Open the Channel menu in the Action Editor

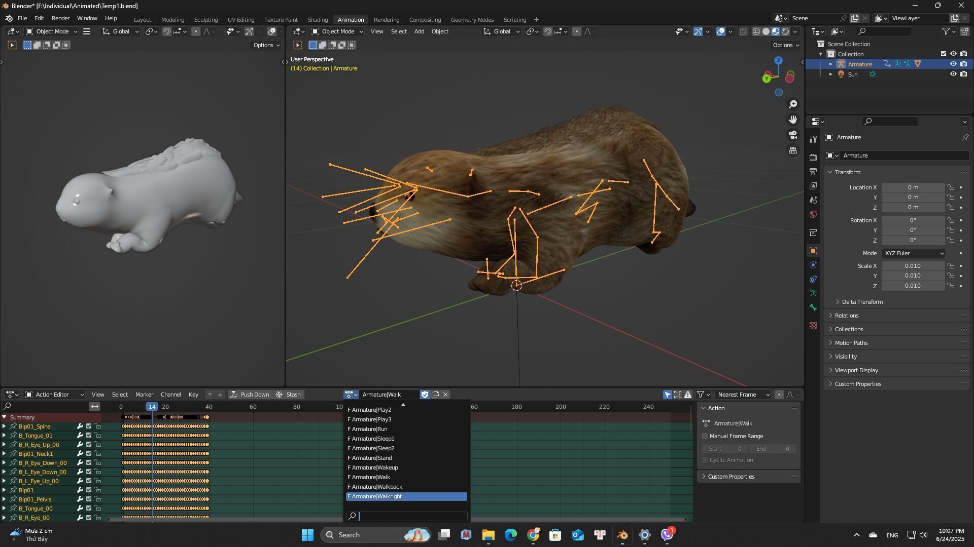[170, 395]
